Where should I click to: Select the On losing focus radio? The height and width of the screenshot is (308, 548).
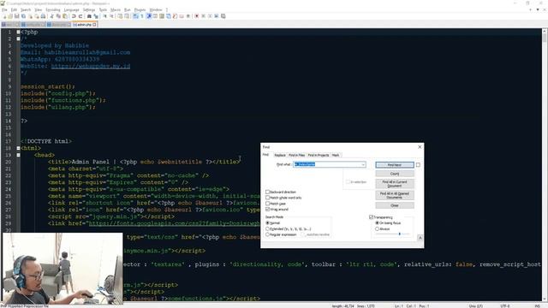coord(377,222)
